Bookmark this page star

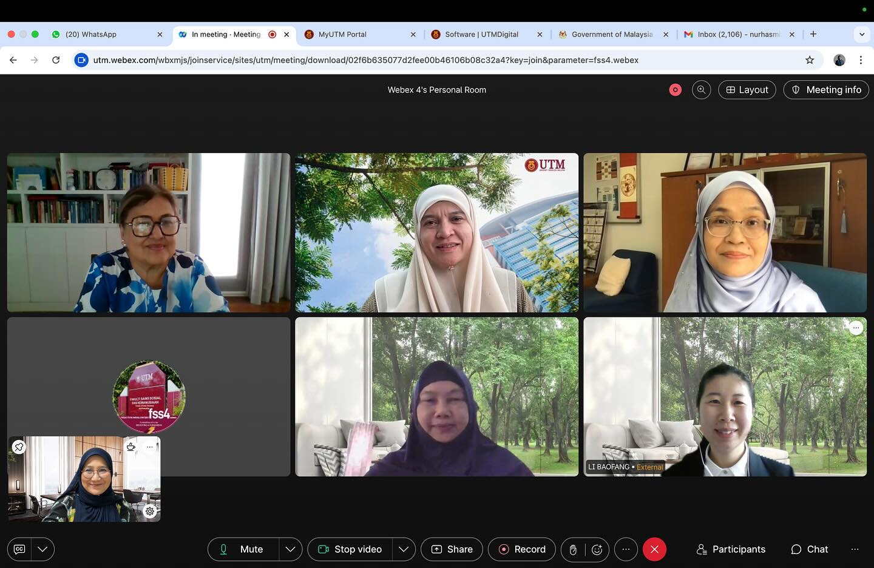click(810, 60)
